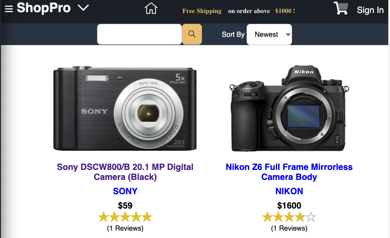The width and height of the screenshot is (390, 238).
Task: Click the ShopPro logo text
Action: pos(44,8)
